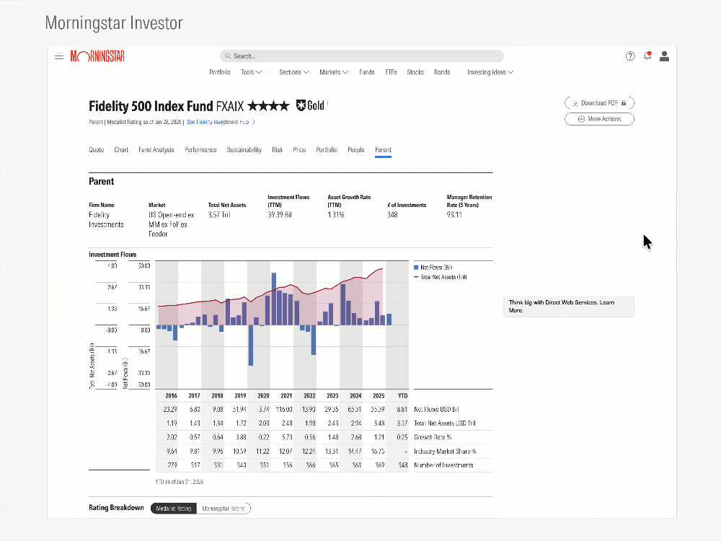This screenshot has height=541, width=721.
Task: Open the options dots beside Gold
Action: click(328, 105)
